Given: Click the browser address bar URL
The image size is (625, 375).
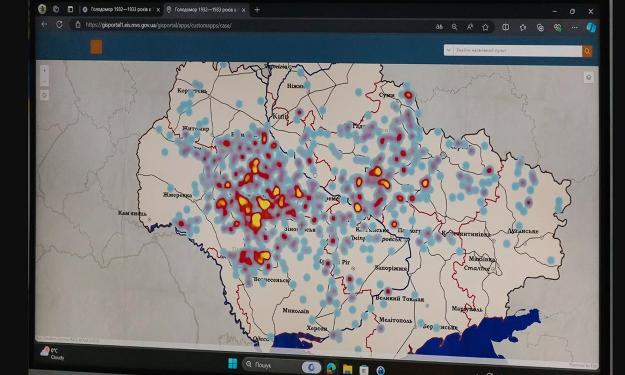Looking at the screenshot, I should (x=158, y=25).
